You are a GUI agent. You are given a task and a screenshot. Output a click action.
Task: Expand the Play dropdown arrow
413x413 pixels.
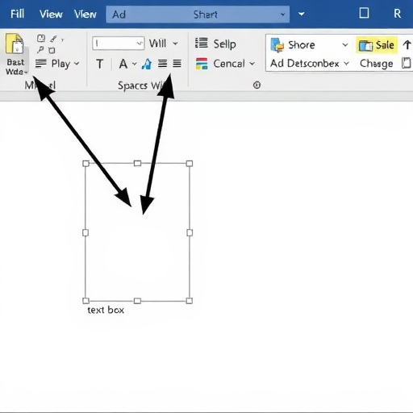[x=77, y=64]
